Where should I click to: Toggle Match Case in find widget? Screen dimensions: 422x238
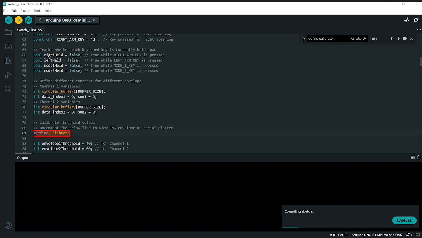click(x=352, y=39)
